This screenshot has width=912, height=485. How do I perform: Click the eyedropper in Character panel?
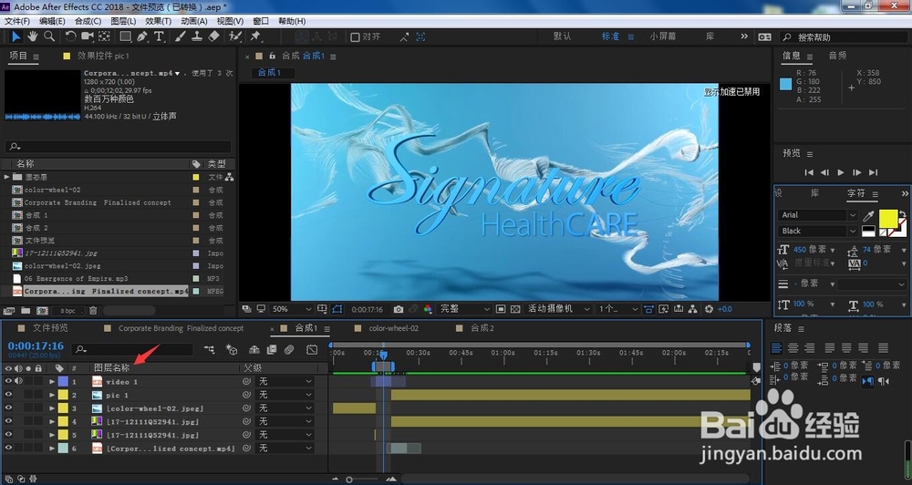click(x=868, y=216)
